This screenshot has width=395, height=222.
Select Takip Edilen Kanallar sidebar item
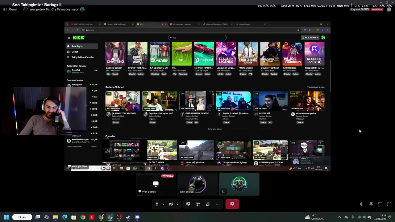coord(82,57)
